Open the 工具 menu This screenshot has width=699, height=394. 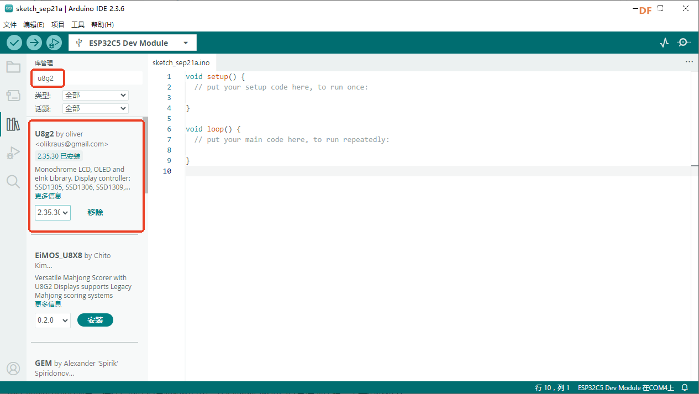pyautogui.click(x=78, y=25)
